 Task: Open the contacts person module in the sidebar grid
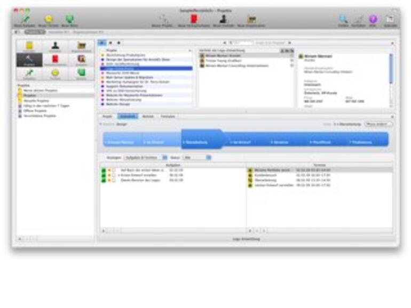[x=56, y=46]
